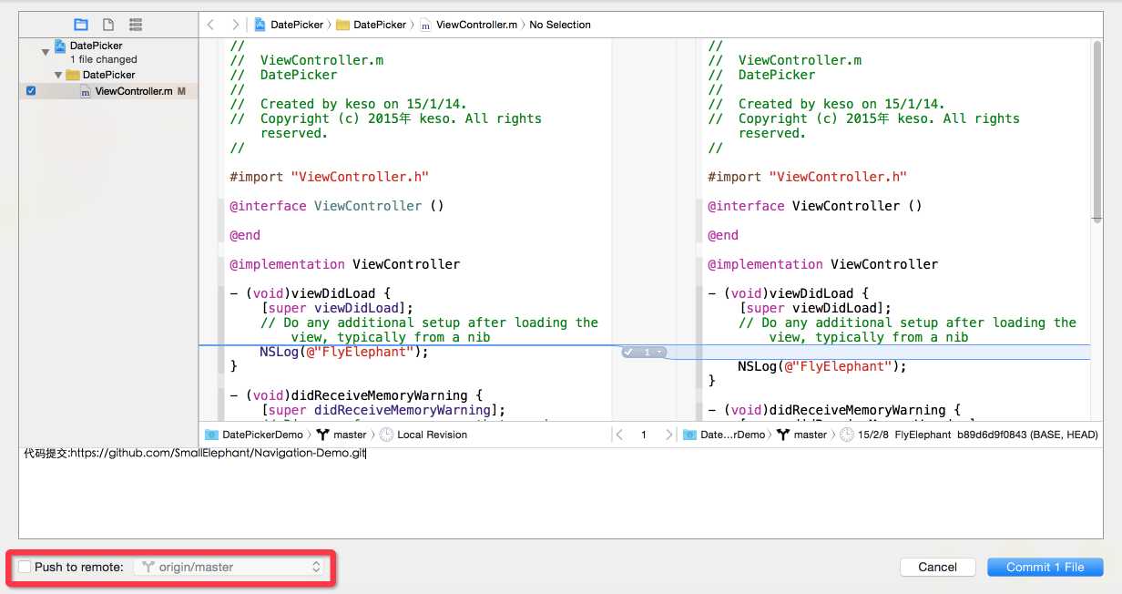Click the NSLog line in the left pane
The width and height of the screenshot is (1122, 594).
click(x=343, y=352)
